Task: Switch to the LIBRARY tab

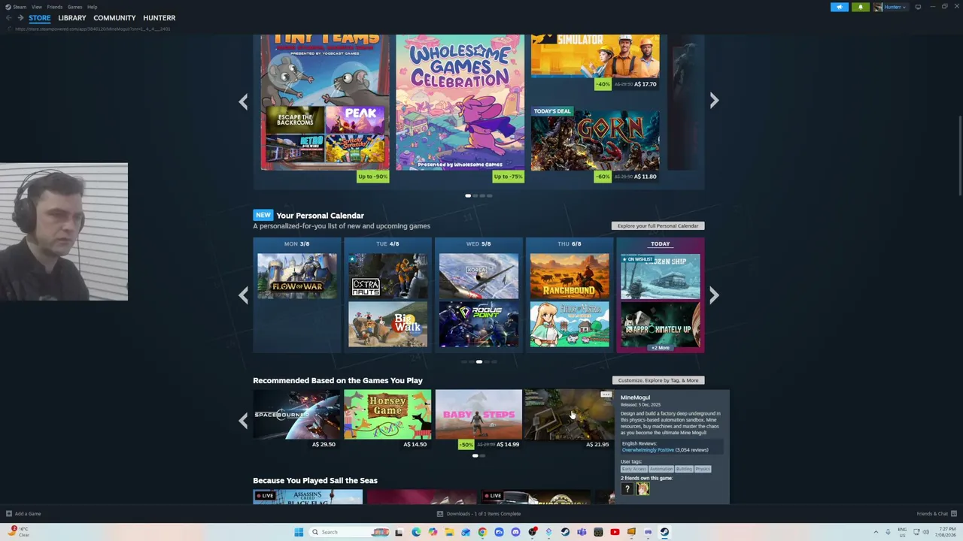Action: click(x=72, y=18)
